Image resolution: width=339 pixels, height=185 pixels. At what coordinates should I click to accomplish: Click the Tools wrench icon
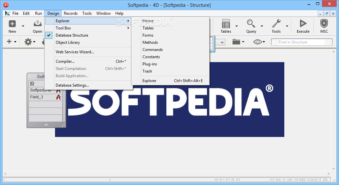(x=276, y=24)
